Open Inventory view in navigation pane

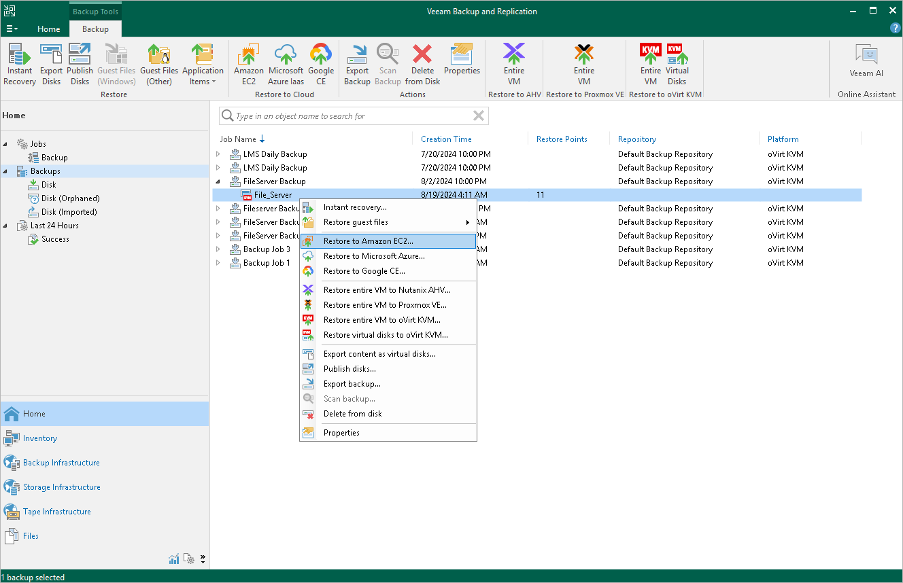pos(105,438)
